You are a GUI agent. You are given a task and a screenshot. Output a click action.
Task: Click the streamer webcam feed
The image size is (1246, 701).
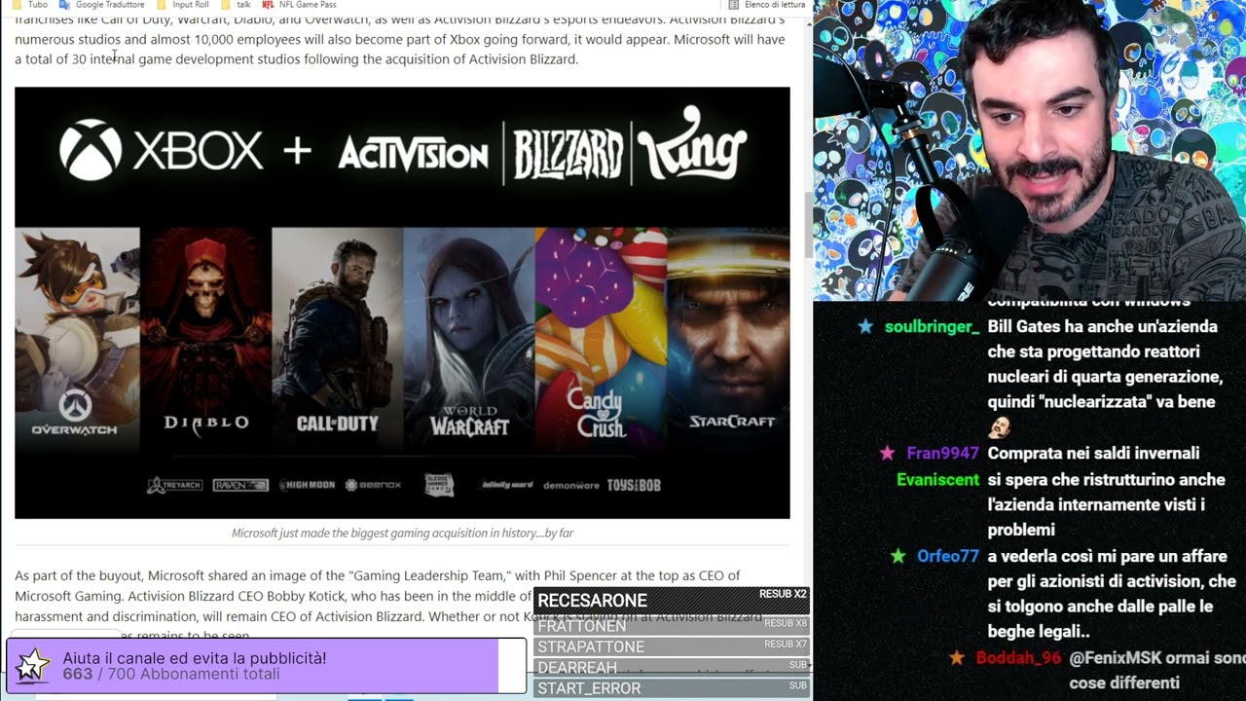(x=1029, y=151)
